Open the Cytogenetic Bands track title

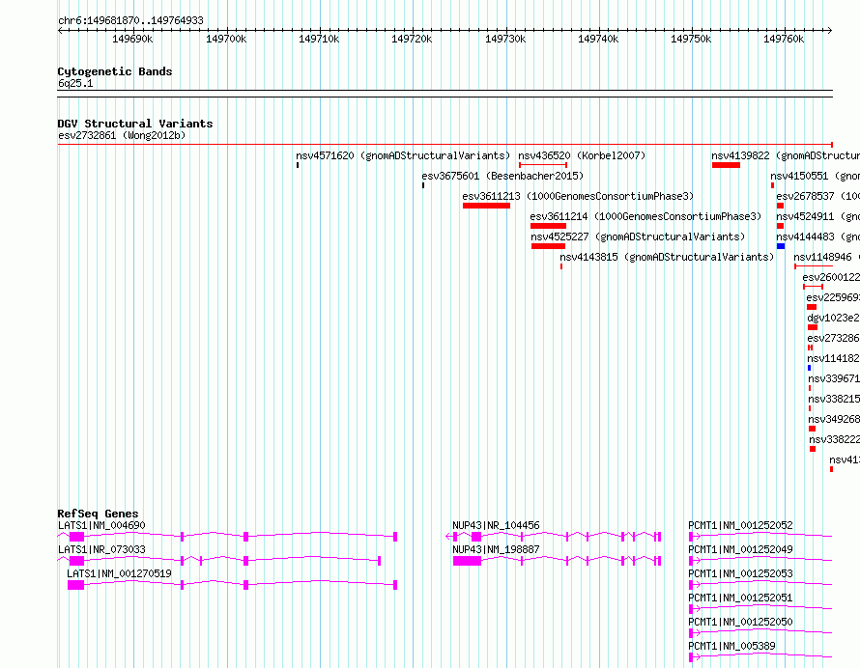coord(115,71)
